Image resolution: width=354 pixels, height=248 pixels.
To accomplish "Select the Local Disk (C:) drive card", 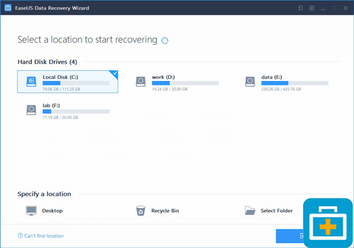I will 67,81.
